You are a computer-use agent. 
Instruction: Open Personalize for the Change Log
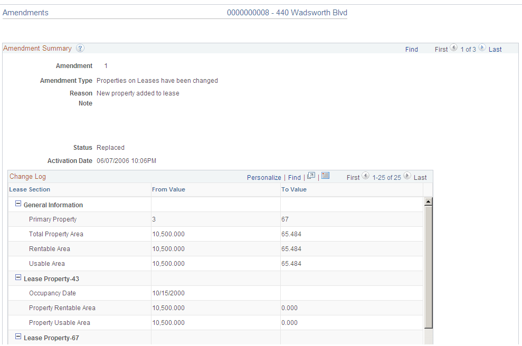pos(264,177)
